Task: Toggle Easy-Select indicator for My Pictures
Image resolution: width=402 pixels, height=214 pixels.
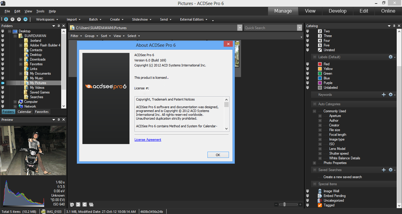Action: (3, 83)
